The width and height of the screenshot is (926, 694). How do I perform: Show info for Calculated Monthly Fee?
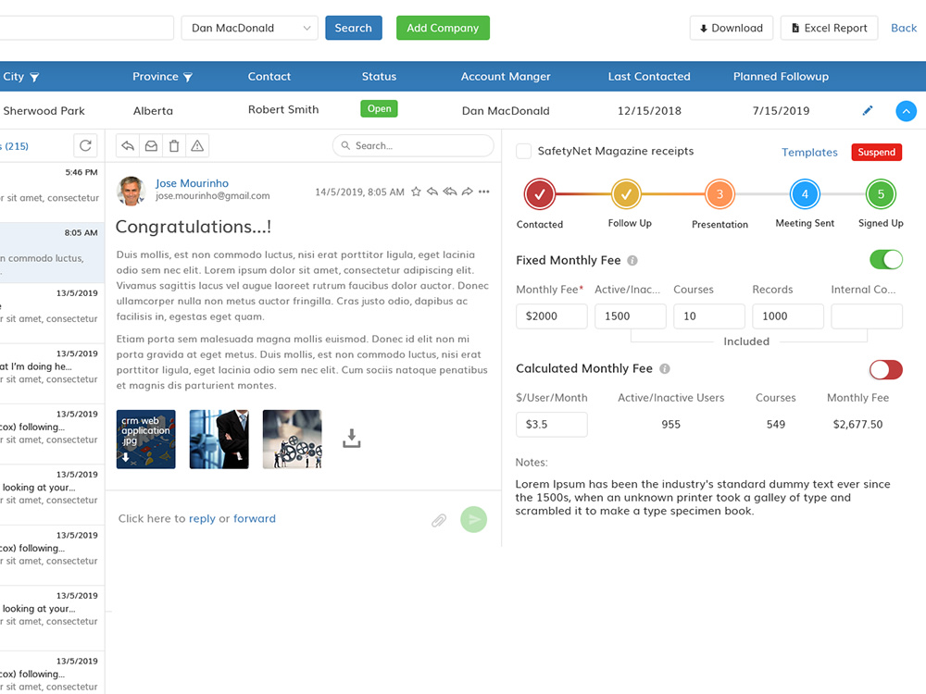coord(664,369)
